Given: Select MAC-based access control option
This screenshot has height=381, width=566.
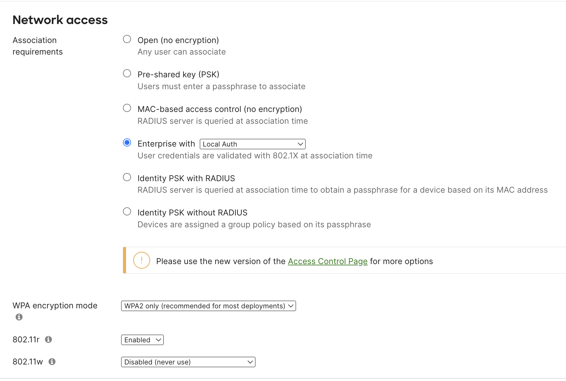Looking at the screenshot, I should [x=127, y=108].
